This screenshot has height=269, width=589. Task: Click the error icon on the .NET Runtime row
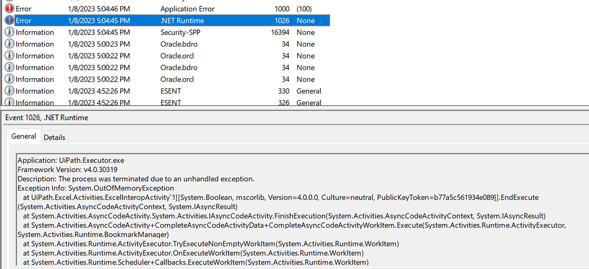click(x=9, y=20)
